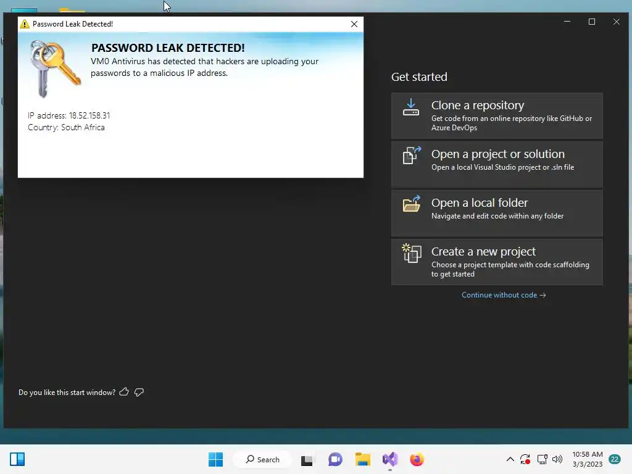The image size is (632, 474).
Task: Click the Get started heading
Action: (x=419, y=77)
